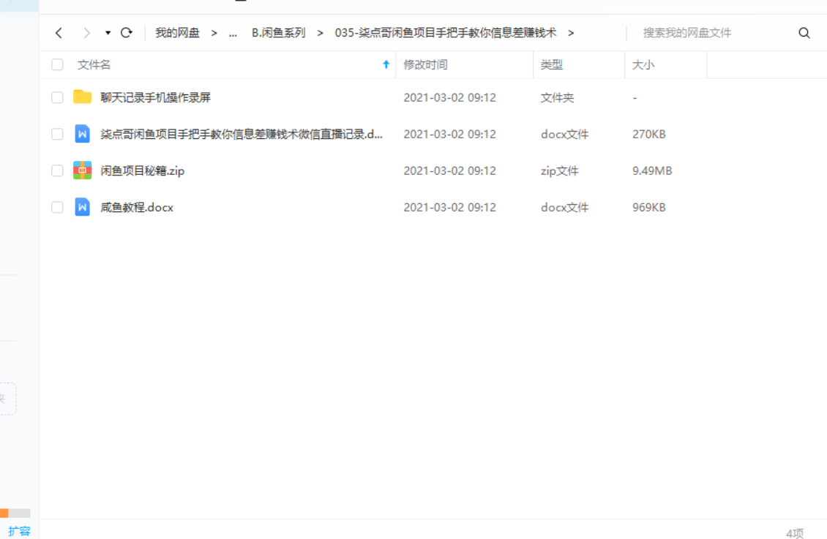Click type cell 文件夹
The height and width of the screenshot is (539, 827).
click(557, 97)
